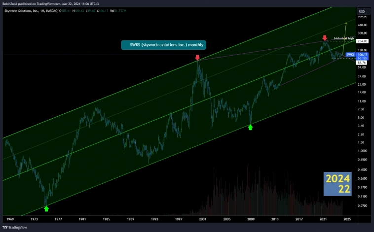
Task: Click the 1997 label on time axis
Action: coord(179,219)
